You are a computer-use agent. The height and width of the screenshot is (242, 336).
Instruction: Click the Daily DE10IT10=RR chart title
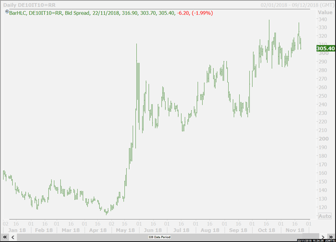click(29, 5)
